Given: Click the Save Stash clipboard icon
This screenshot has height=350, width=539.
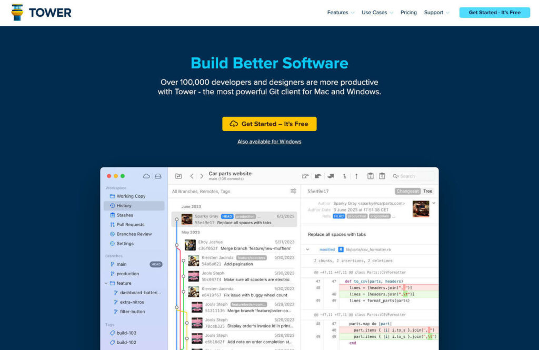Looking at the screenshot, I should (x=370, y=176).
